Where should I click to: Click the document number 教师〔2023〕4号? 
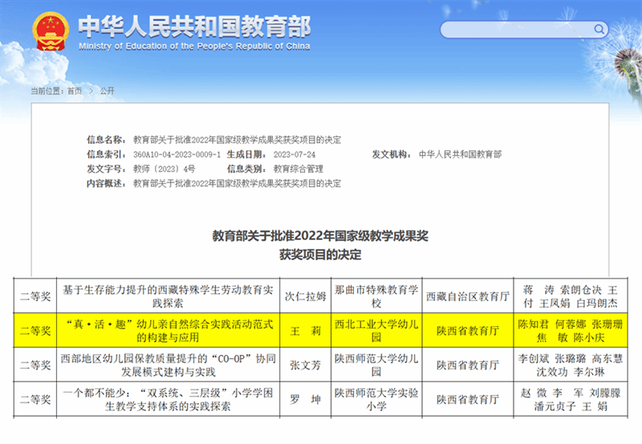pyautogui.click(x=164, y=169)
